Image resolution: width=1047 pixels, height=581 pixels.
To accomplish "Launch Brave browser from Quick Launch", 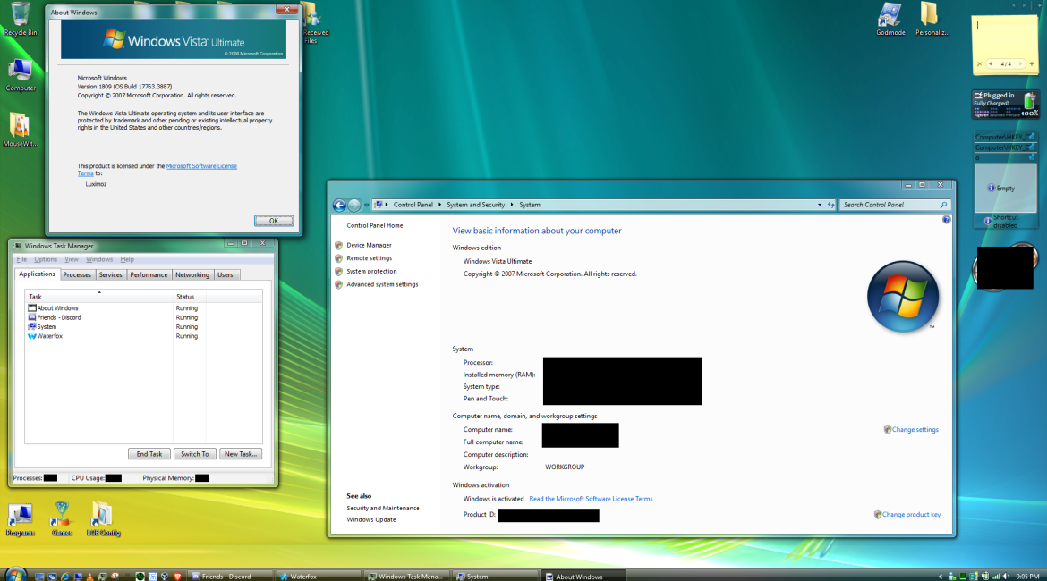I will tap(177, 577).
